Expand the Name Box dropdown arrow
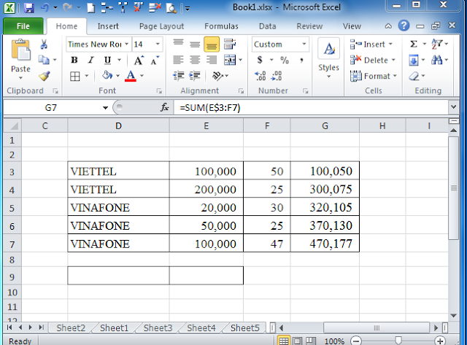Screen dimensions: 467x345 [105, 107]
